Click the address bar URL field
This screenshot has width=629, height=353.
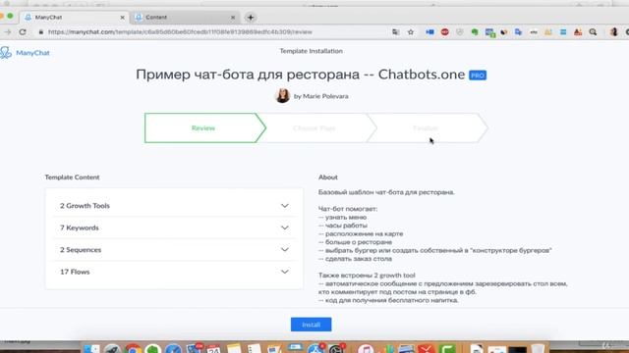[x=180, y=32]
